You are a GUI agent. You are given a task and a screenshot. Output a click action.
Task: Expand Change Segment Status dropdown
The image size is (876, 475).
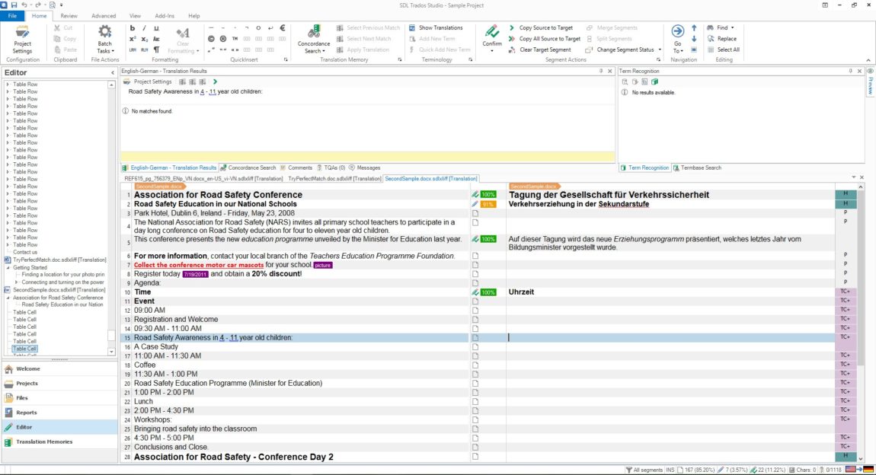point(660,49)
